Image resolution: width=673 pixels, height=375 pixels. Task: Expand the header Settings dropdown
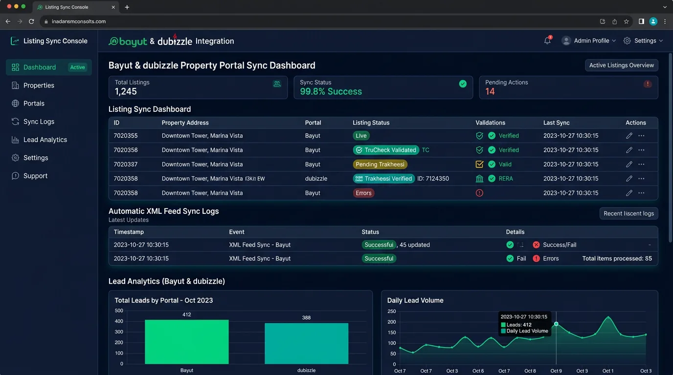click(661, 41)
